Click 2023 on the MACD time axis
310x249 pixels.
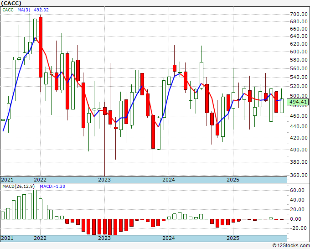[104, 238]
